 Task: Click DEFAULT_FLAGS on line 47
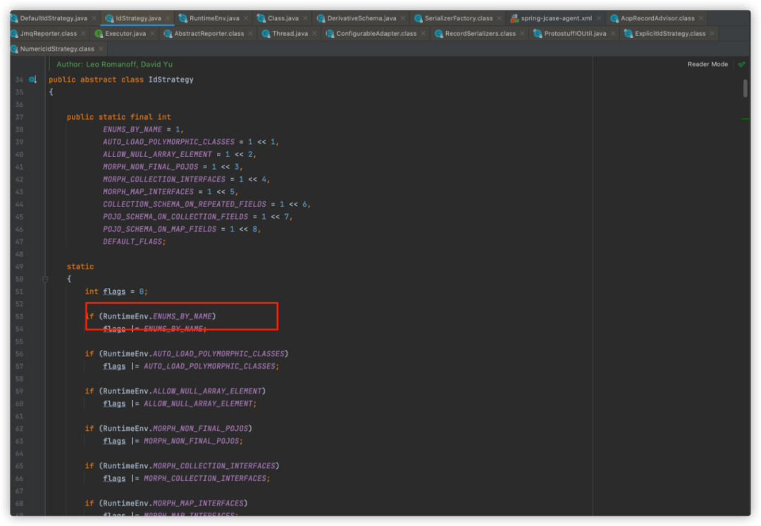coord(132,242)
